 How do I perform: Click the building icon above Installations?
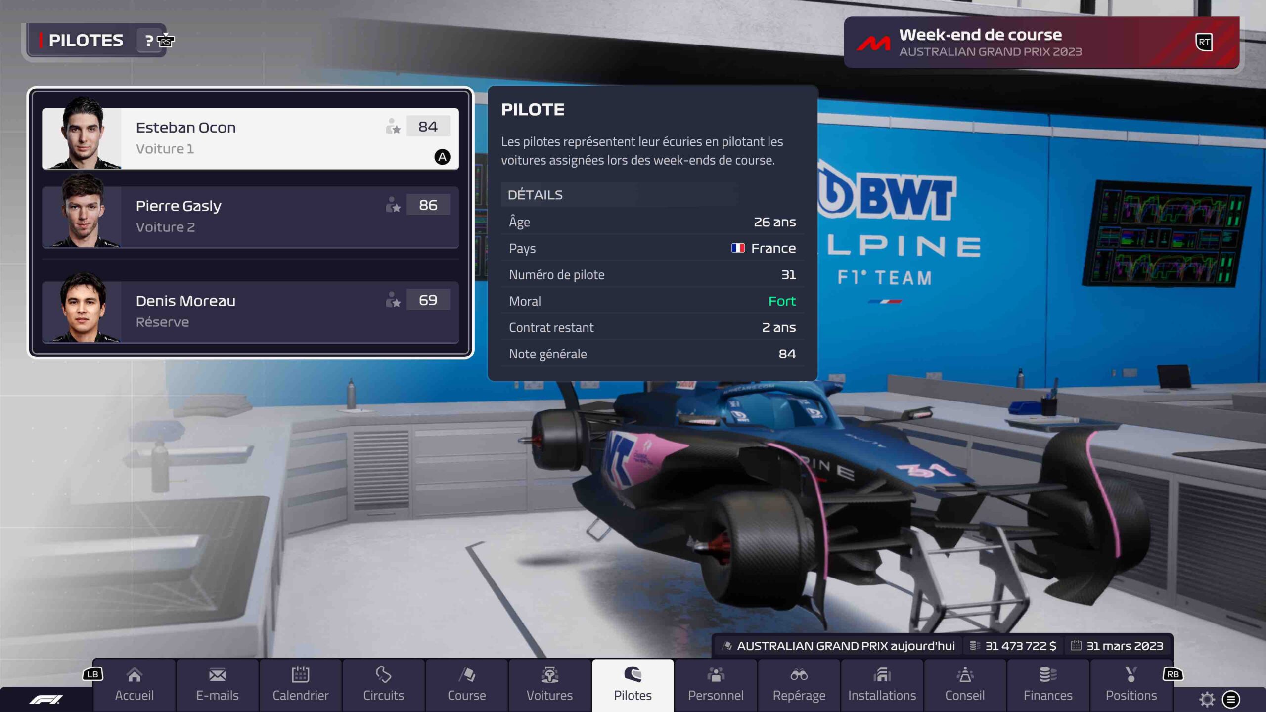click(882, 674)
